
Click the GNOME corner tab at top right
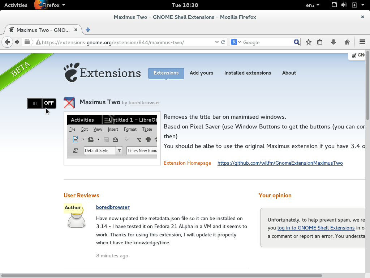[x=357, y=55]
